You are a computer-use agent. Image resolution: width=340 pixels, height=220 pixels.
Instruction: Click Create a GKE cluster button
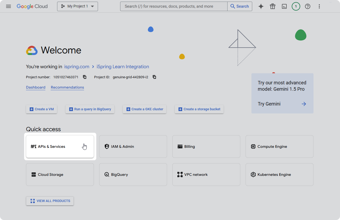(x=145, y=109)
